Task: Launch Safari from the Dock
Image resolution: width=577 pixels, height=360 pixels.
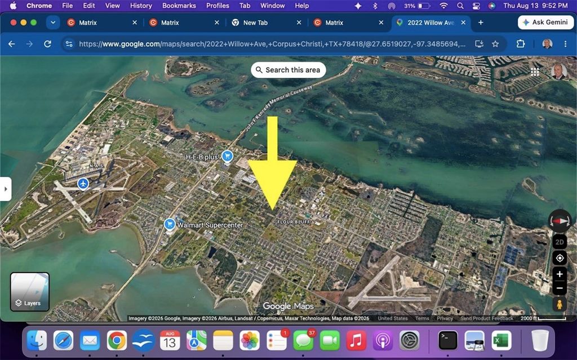Action: point(63,340)
